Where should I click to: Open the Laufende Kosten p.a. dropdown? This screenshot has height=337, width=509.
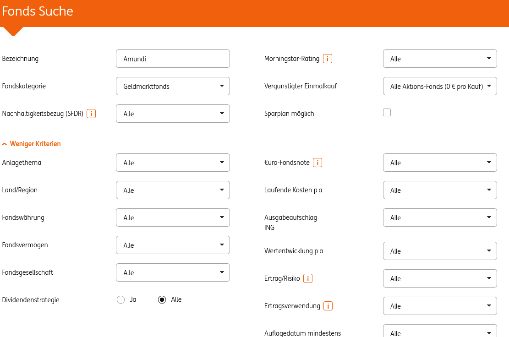coord(440,190)
